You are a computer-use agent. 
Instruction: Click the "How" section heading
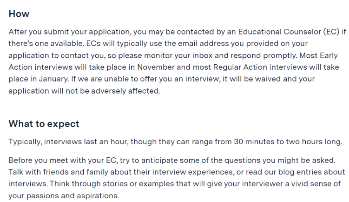[x=19, y=14]
